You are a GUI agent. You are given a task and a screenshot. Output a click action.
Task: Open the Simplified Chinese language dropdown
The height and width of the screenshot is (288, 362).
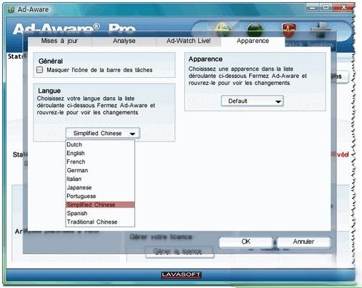(103, 133)
